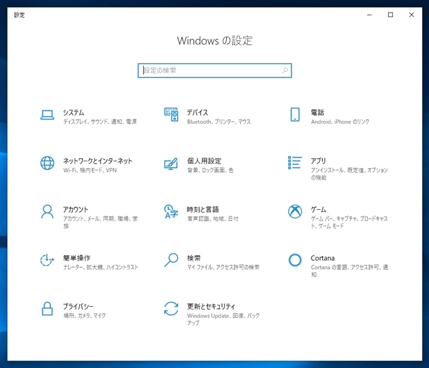Click the search magnifier in the search box
The height and width of the screenshot is (368, 429).
(285, 71)
